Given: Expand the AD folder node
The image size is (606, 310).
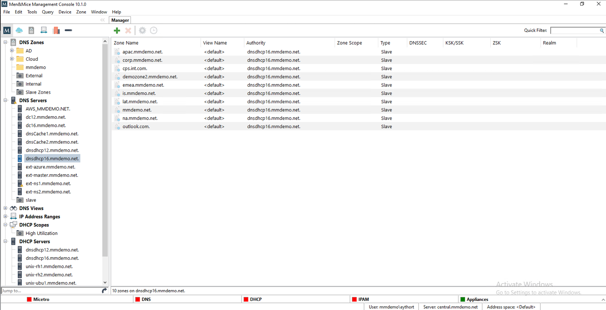Looking at the screenshot, I should (x=12, y=50).
